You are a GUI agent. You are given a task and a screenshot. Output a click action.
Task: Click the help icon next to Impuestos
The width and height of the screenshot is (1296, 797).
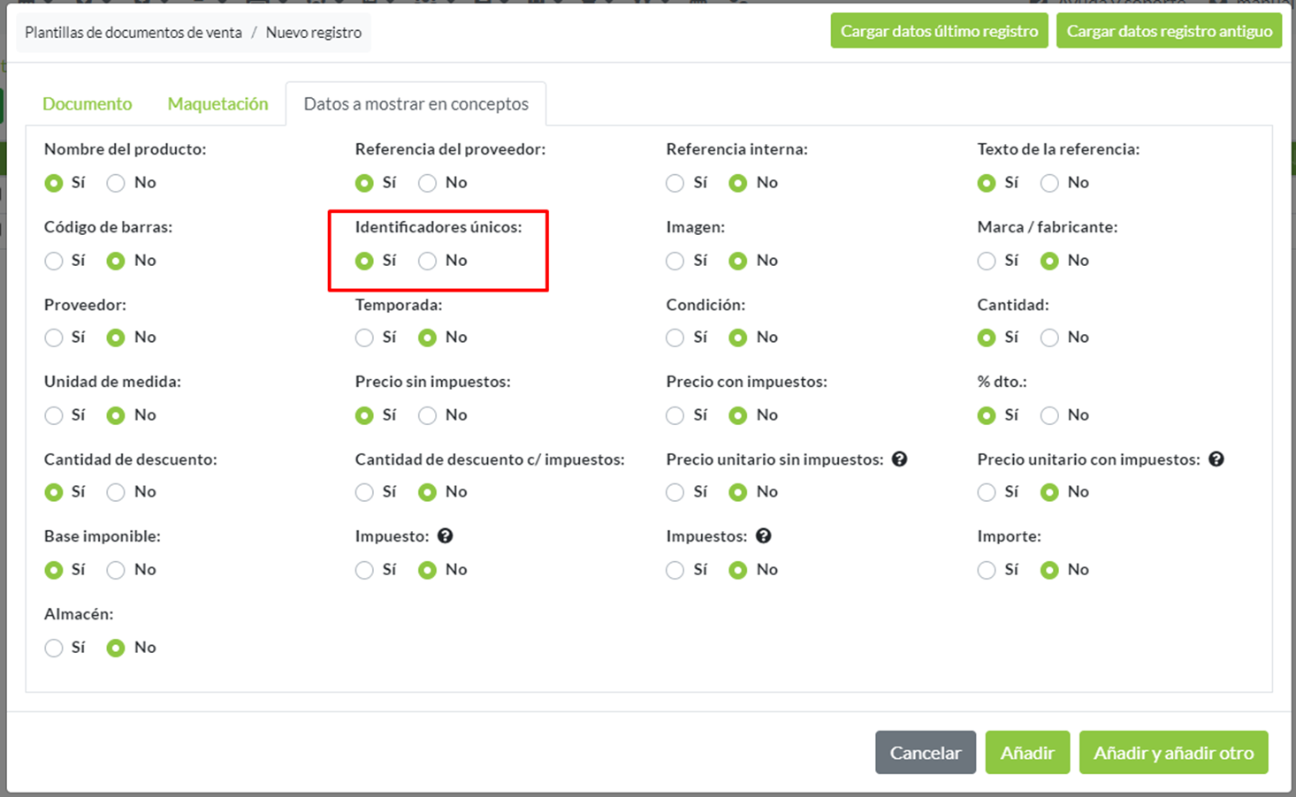(x=764, y=536)
